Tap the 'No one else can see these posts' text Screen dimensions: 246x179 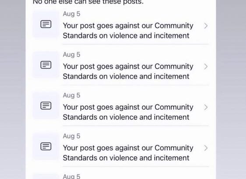tap(88, 2)
